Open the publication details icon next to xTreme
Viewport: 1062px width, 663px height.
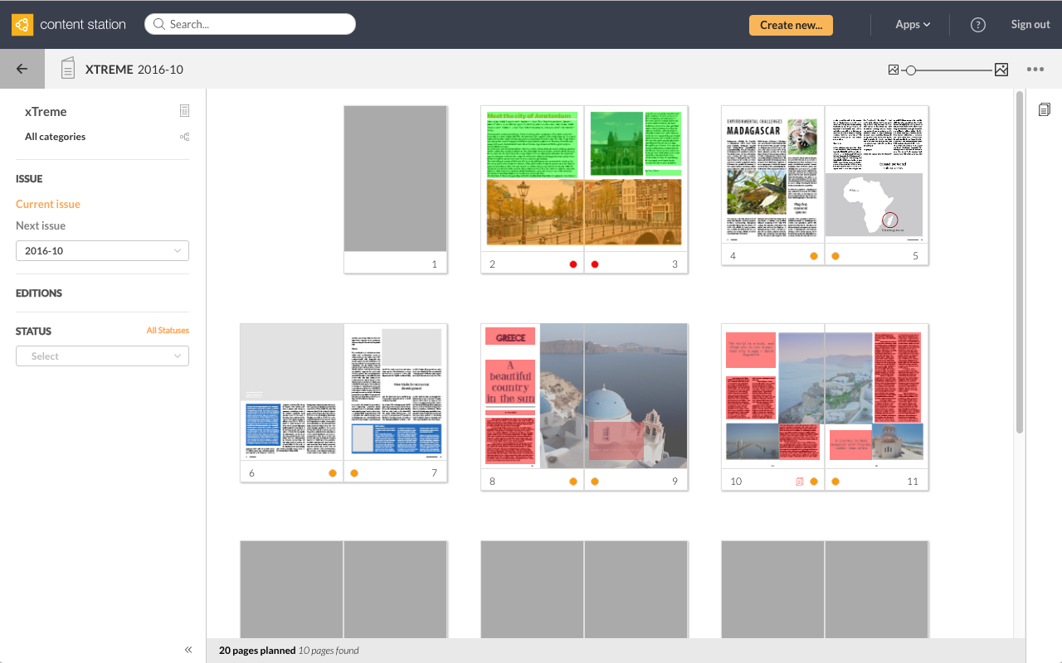tap(184, 110)
